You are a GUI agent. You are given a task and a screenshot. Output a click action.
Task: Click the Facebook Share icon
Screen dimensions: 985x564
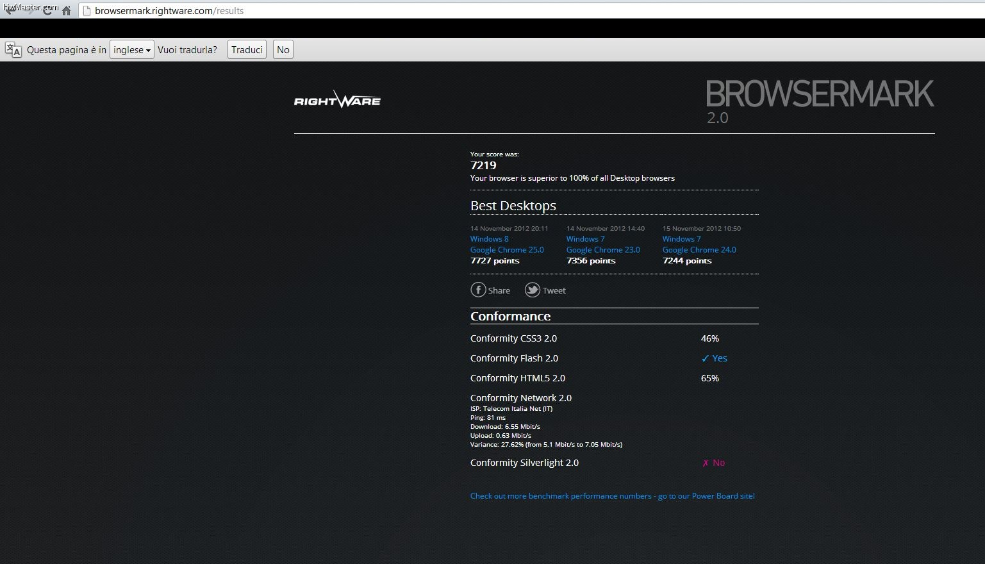point(478,290)
